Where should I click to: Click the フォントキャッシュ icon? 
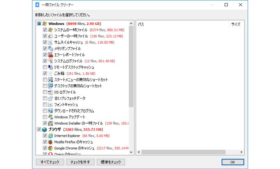(x=51, y=105)
